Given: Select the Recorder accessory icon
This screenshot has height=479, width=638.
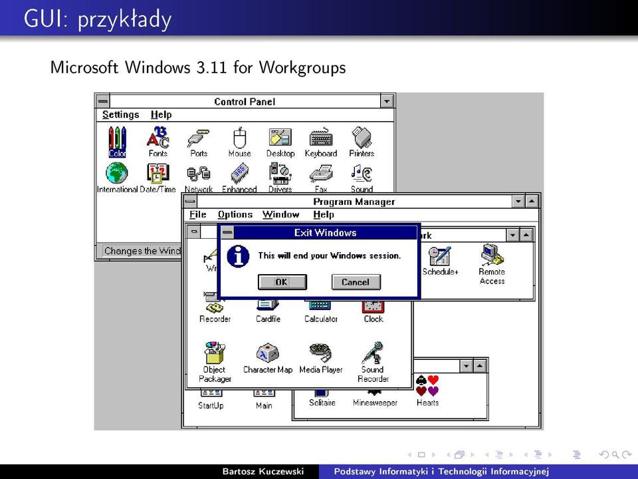Looking at the screenshot, I should tap(215, 307).
